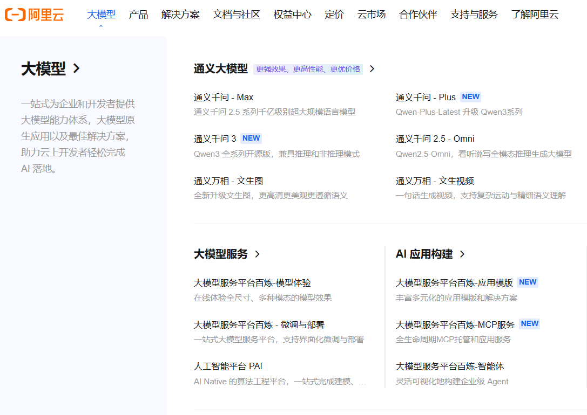Screen dimensions: 587x415
Task: Click the 更强效果、更高性能、更优价格 tag
Action: 308,69
